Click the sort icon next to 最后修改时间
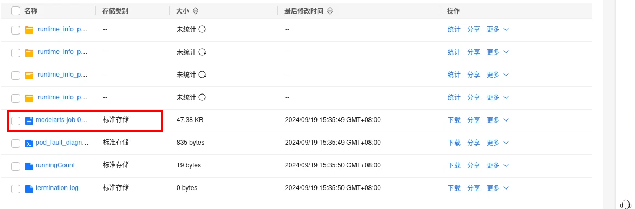This screenshot has height=209, width=635. pyautogui.click(x=330, y=11)
